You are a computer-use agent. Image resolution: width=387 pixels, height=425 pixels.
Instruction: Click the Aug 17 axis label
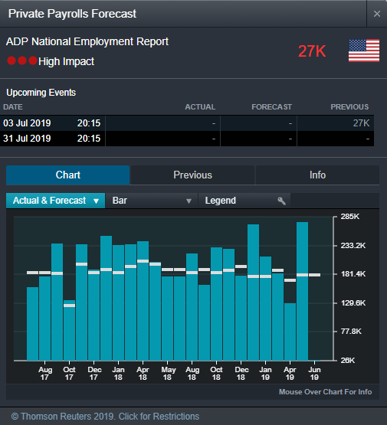coord(44,374)
